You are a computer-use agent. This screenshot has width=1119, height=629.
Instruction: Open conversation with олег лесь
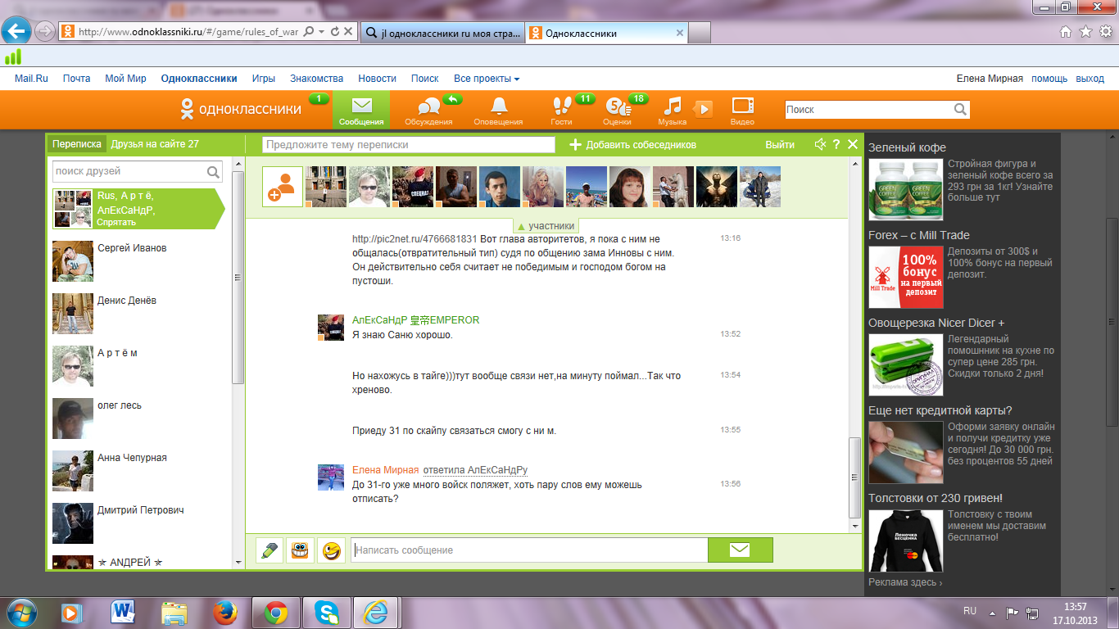click(138, 419)
